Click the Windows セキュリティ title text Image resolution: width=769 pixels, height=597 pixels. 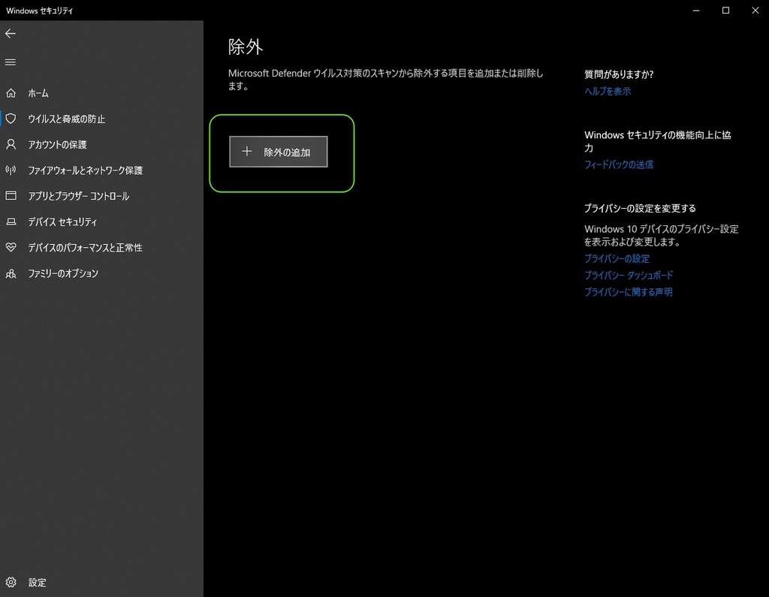39,11
